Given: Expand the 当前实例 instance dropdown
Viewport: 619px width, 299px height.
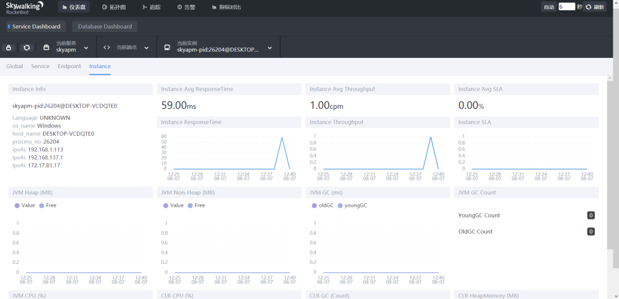Looking at the screenshot, I should tap(270, 48).
